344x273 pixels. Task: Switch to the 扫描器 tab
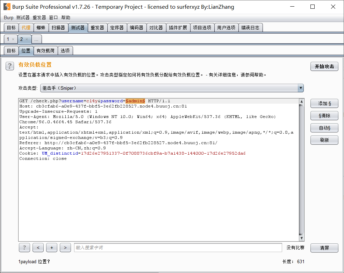pos(58,28)
